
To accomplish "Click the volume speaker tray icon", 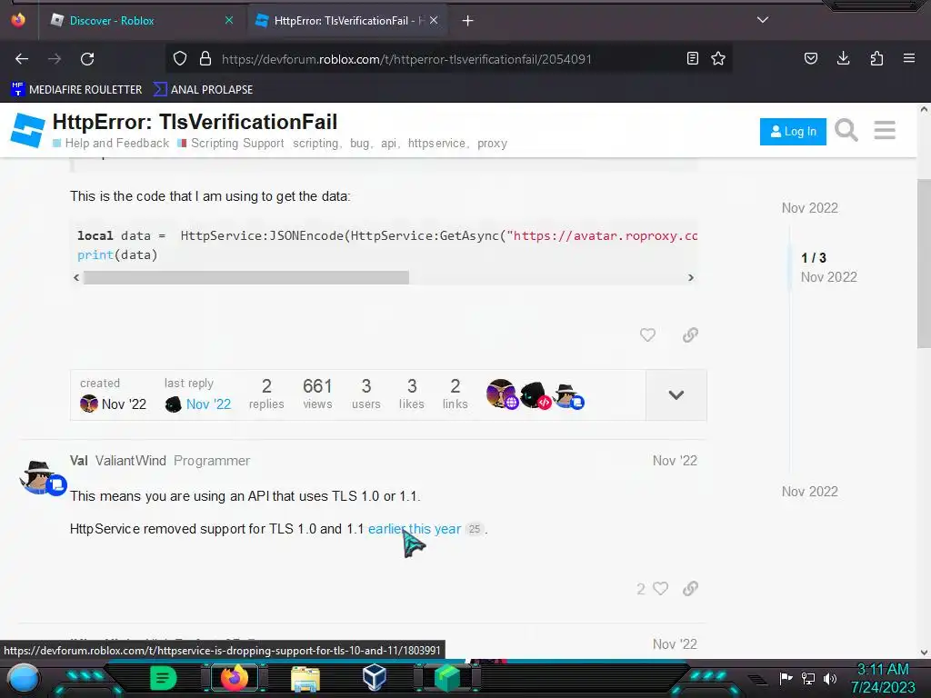I will click(830, 678).
